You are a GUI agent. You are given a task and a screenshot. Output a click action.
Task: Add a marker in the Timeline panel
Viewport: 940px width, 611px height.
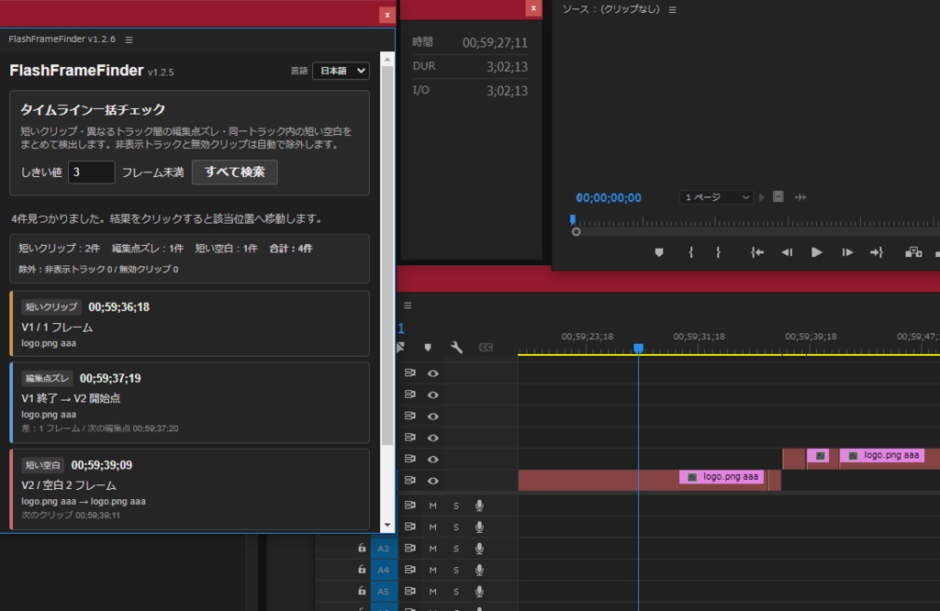[428, 348]
